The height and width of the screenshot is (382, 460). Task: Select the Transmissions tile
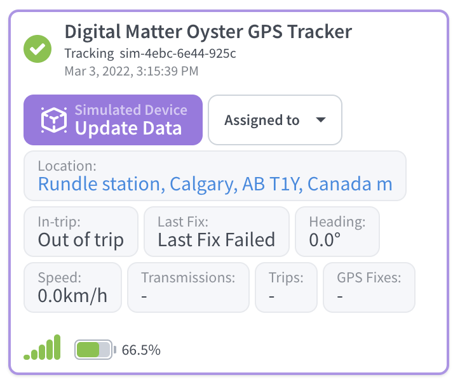188,287
